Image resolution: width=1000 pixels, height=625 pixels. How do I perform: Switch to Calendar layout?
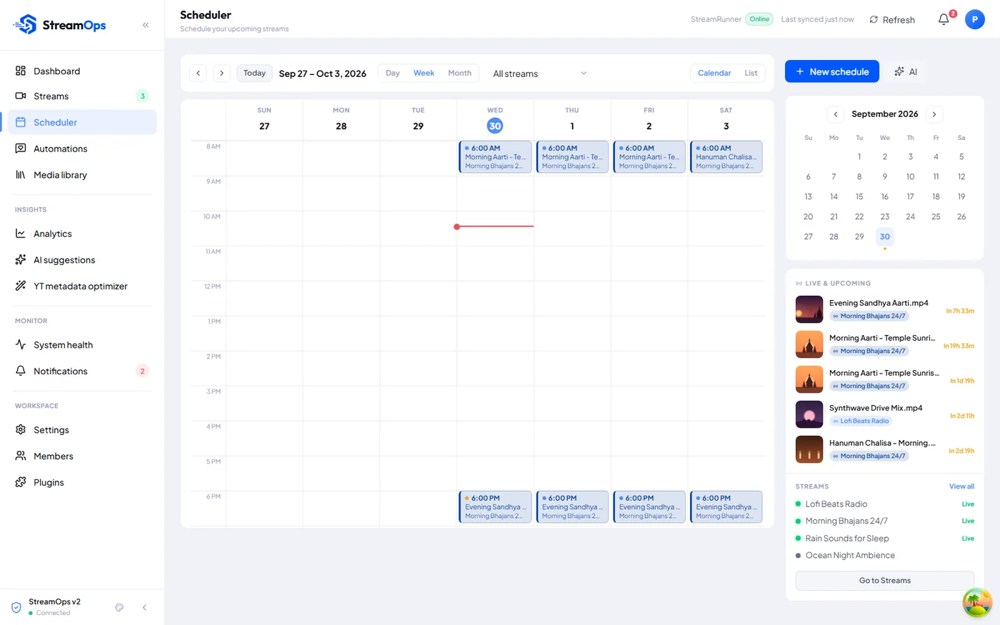714,73
